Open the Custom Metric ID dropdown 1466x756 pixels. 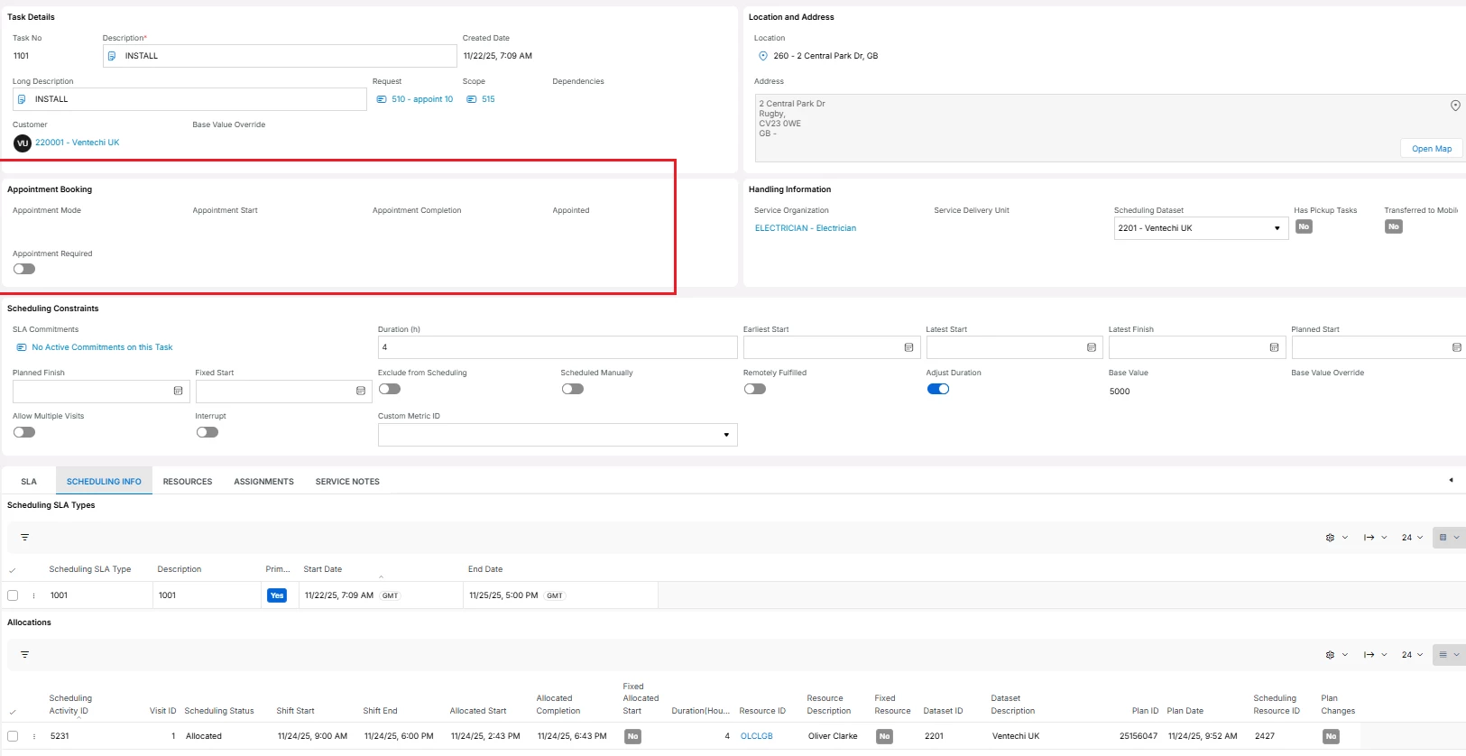tap(726, 435)
